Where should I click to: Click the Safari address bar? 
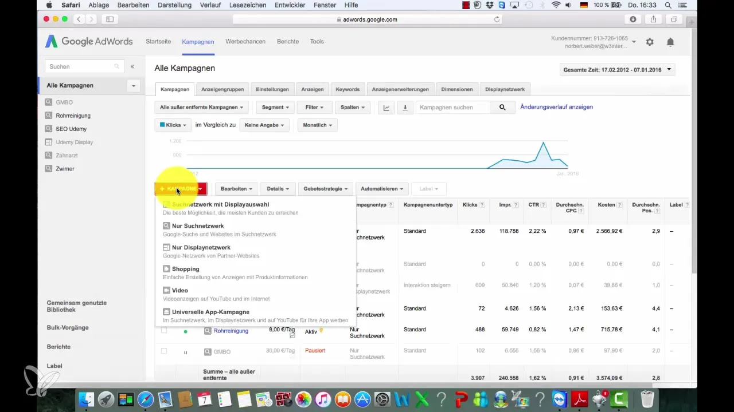click(x=367, y=19)
